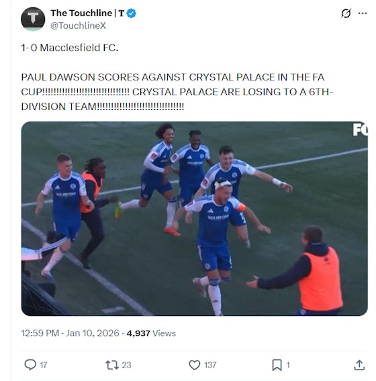
Task: Click the share upload icon
Action: tap(359, 365)
